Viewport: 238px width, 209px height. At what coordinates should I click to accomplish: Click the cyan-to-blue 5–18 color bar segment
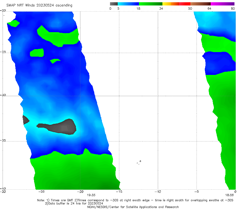coord(128,4)
